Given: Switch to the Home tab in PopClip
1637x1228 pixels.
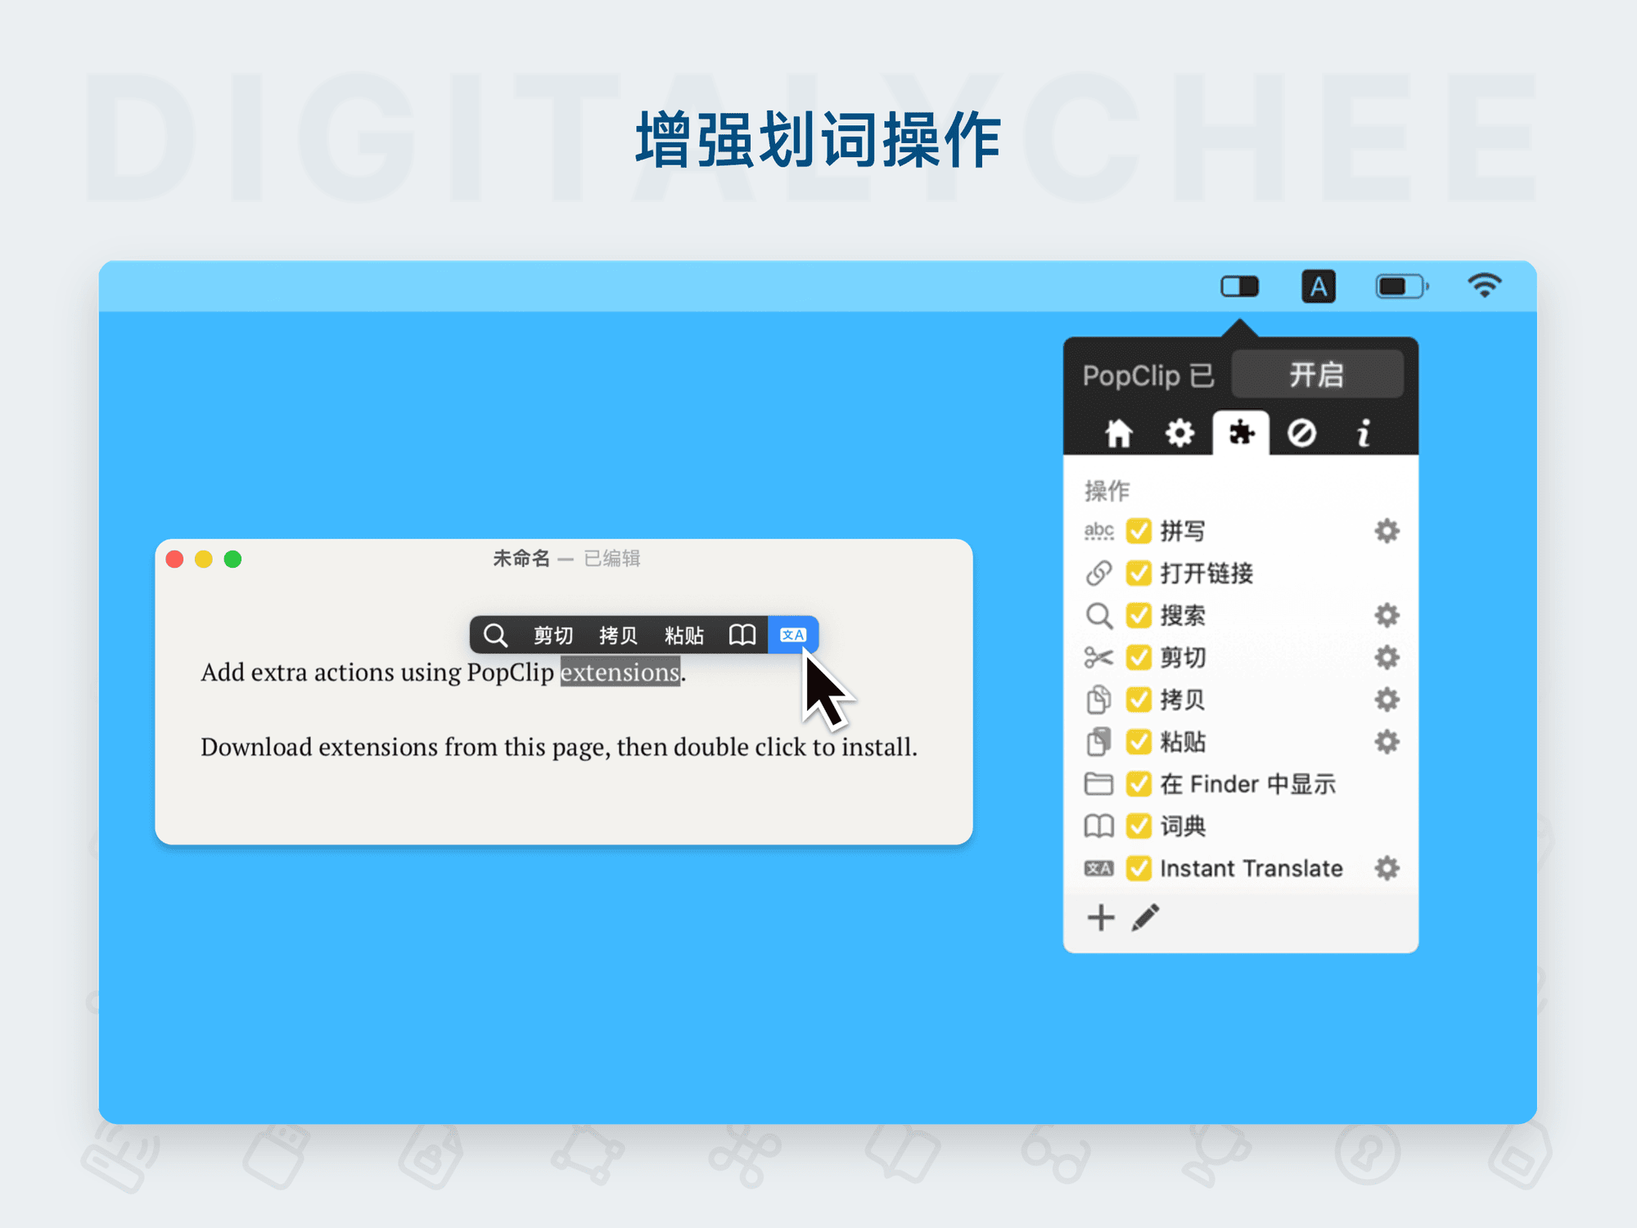Looking at the screenshot, I should click(x=1119, y=433).
